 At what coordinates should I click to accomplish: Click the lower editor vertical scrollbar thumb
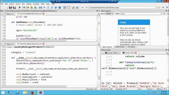click(99, 78)
